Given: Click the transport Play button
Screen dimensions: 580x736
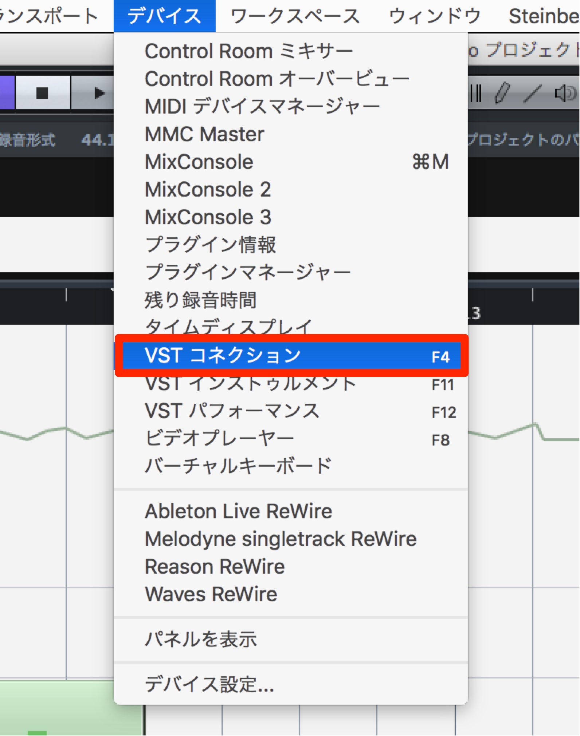Looking at the screenshot, I should tap(93, 93).
